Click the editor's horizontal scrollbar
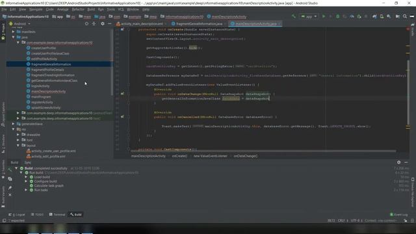Viewport: 416px width, 234px height. (x=263, y=151)
